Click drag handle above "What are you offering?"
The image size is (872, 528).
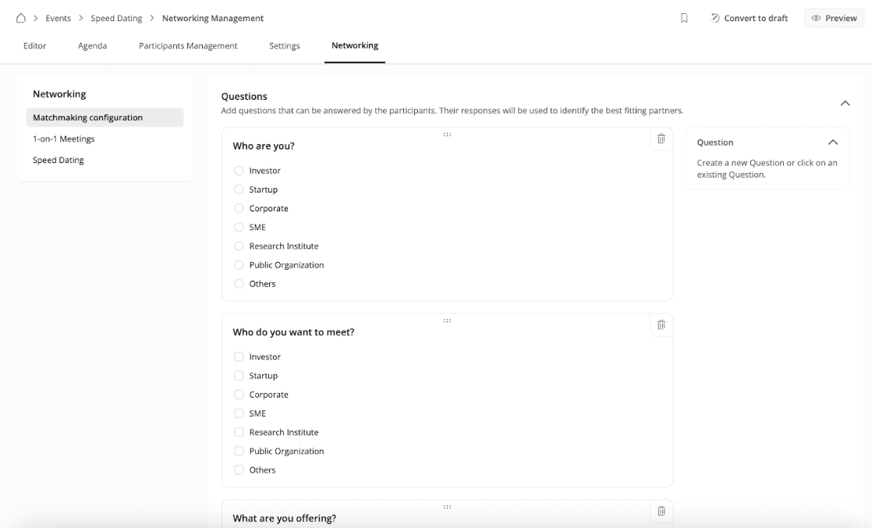coord(447,507)
